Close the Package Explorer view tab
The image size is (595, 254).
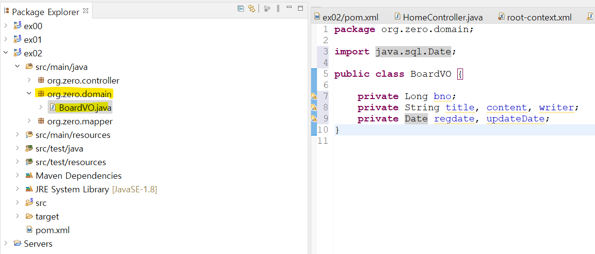(86, 10)
